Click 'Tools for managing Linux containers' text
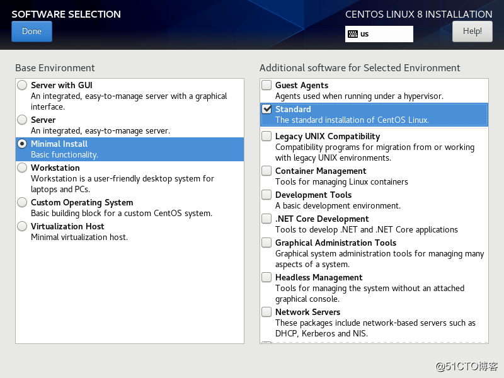The width and height of the screenshot is (504, 378). point(341,182)
